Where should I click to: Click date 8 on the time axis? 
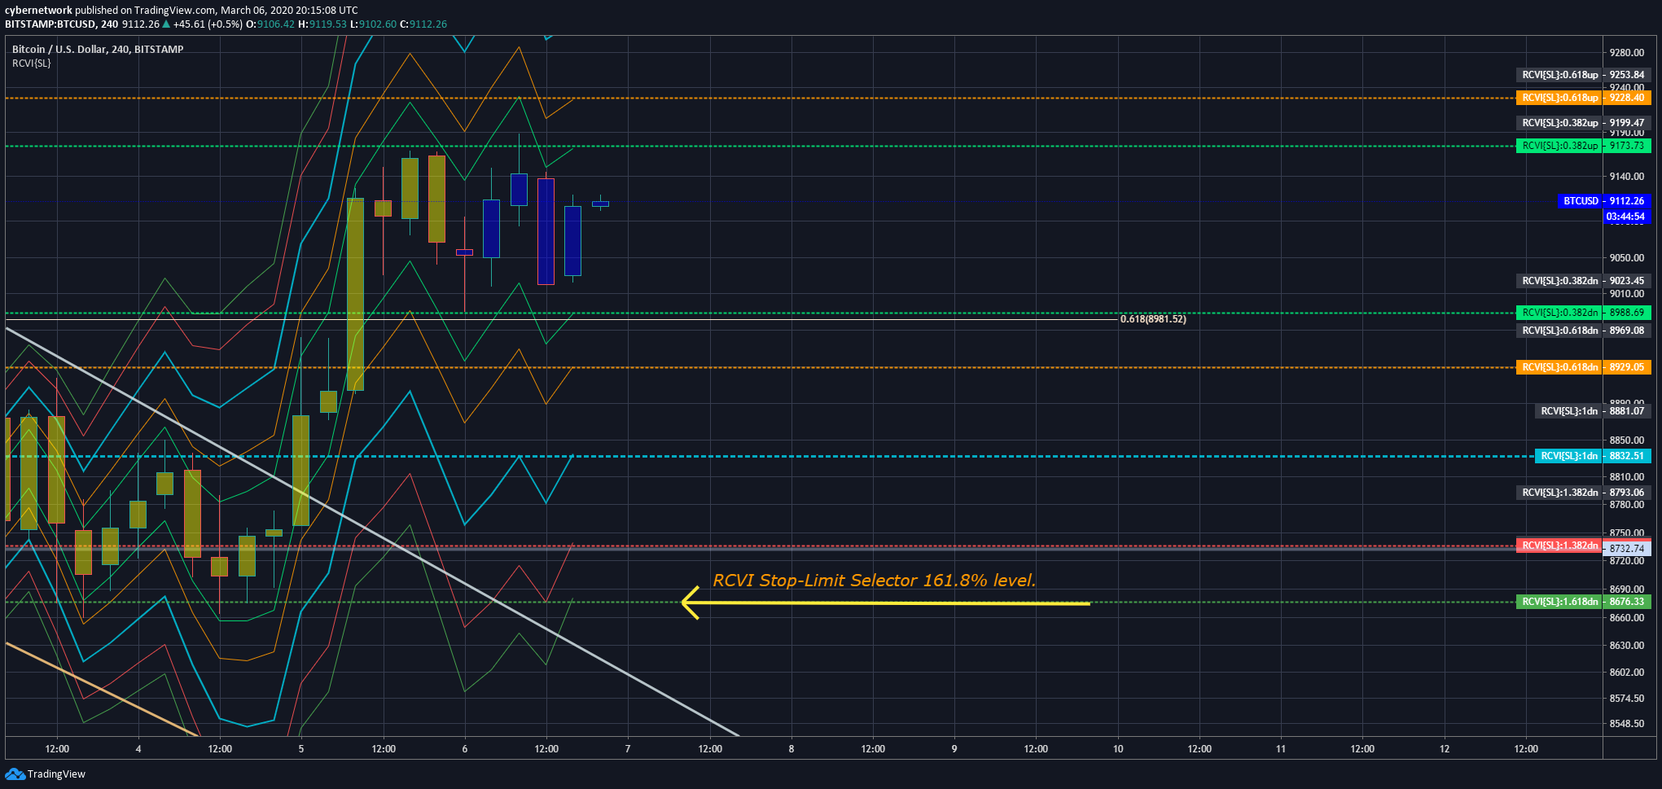792,749
